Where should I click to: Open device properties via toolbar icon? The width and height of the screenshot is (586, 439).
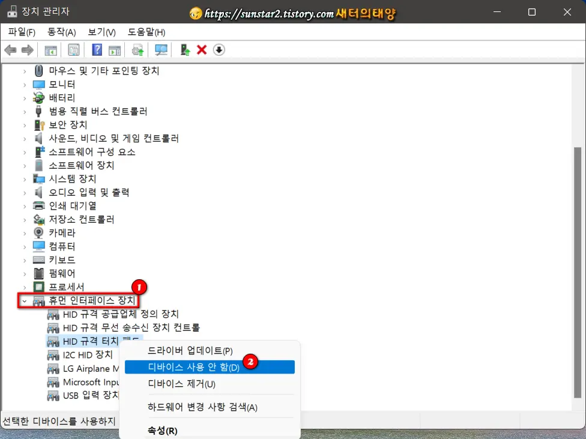click(74, 50)
